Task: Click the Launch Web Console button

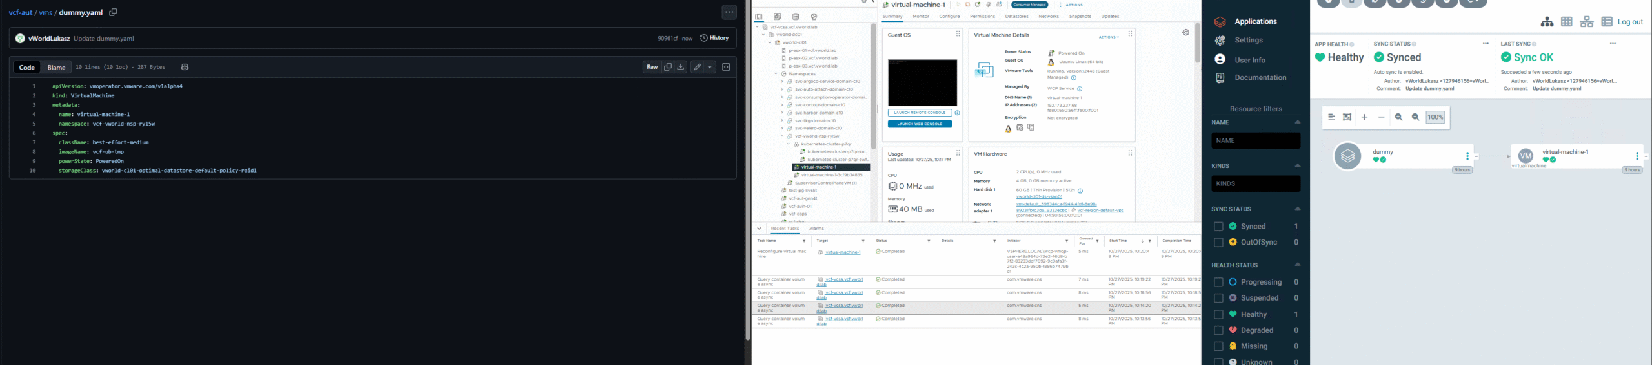Action: 920,124
